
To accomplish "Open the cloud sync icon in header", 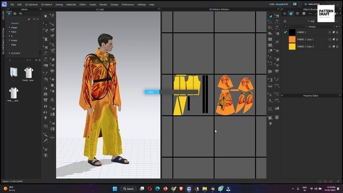I will (295, 4).
